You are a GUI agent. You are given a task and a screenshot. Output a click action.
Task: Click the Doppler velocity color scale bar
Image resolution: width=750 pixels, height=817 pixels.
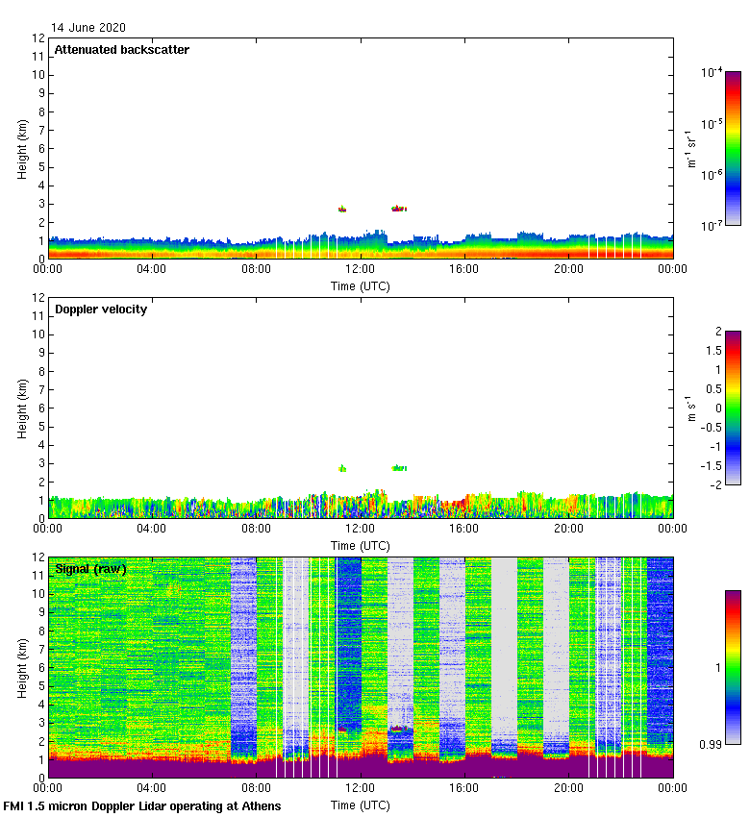733,408
